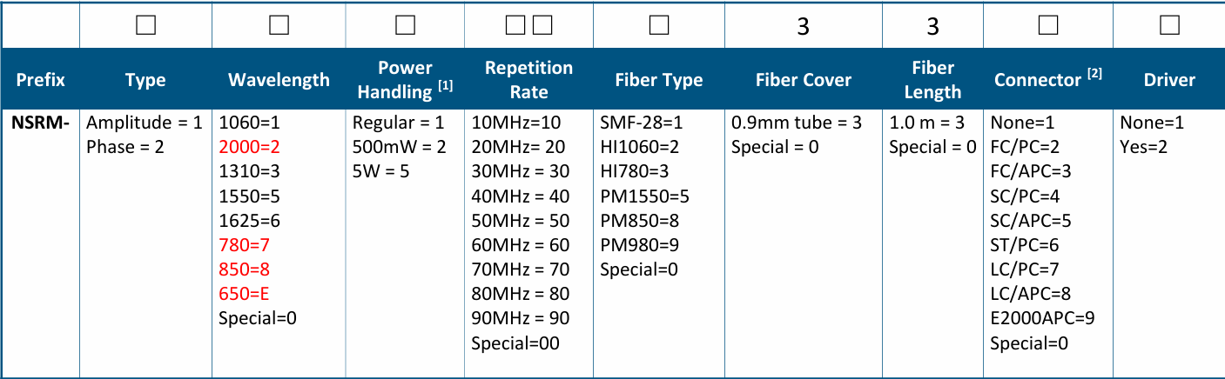
Task: Check the empty box above Fiber Type
Action: (x=659, y=25)
